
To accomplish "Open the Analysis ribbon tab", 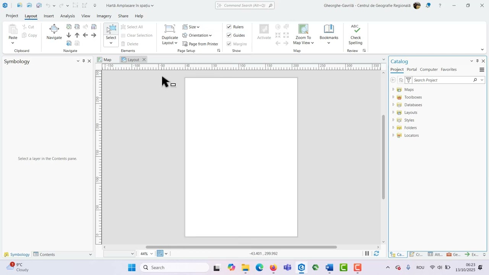I will pos(68,16).
